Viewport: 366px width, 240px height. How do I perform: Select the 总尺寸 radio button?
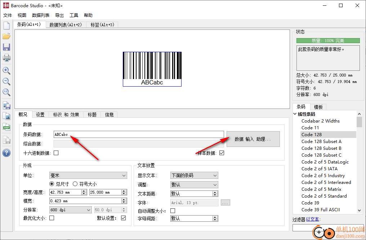(52, 184)
